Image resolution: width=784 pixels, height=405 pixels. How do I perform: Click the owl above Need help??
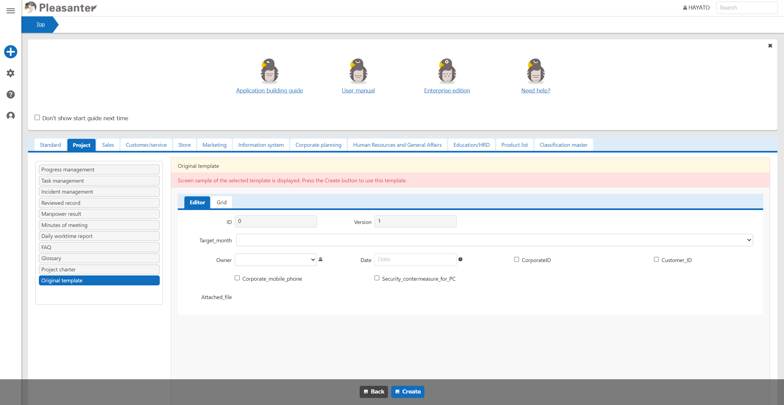(536, 71)
